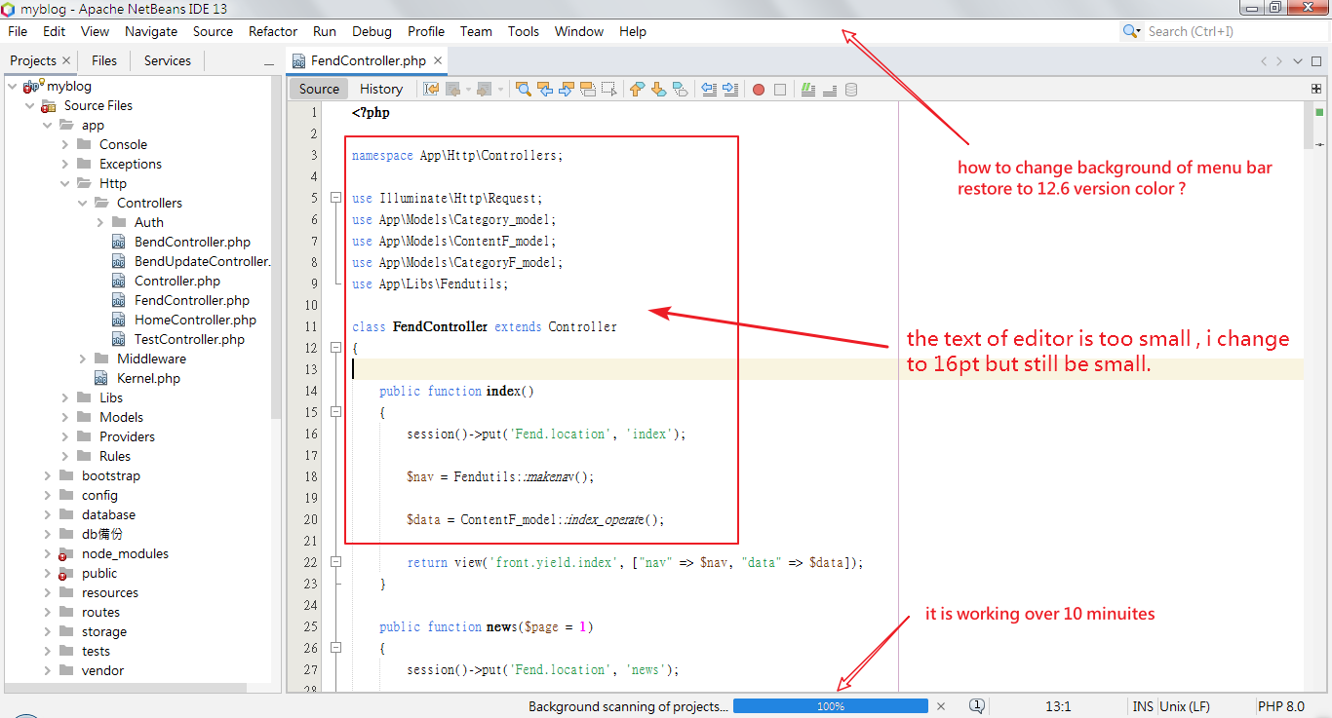Close the FendController.php tab
The width and height of the screenshot is (1332, 718).
tap(438, 60)
